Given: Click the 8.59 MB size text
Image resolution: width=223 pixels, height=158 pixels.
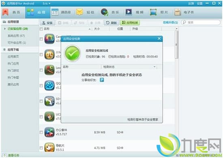Looking at the screenshot, I should pos(100,132).
